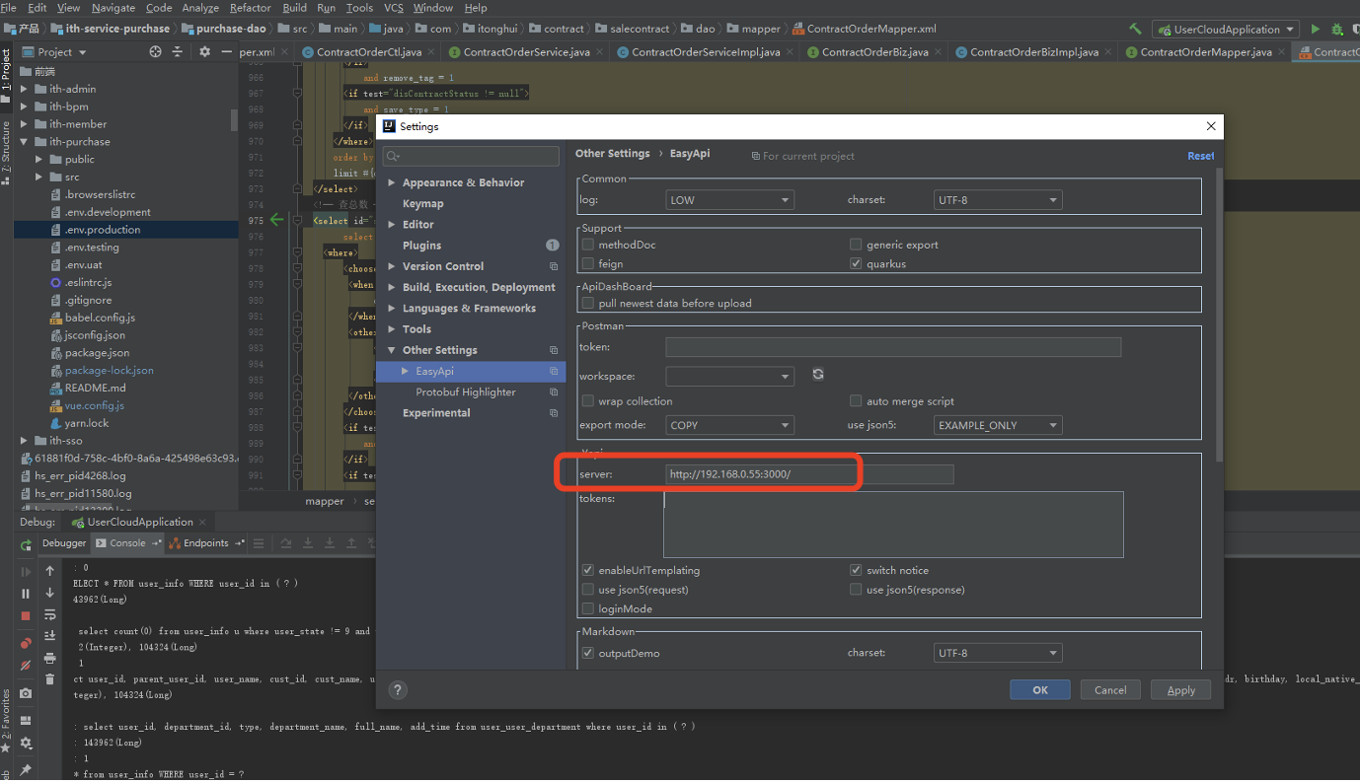Screen dimensions: 1360x783
Task: Print the console output with the printer icon
Action: [x=50, y=658]
